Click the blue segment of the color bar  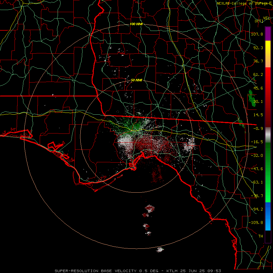point(268,216)
